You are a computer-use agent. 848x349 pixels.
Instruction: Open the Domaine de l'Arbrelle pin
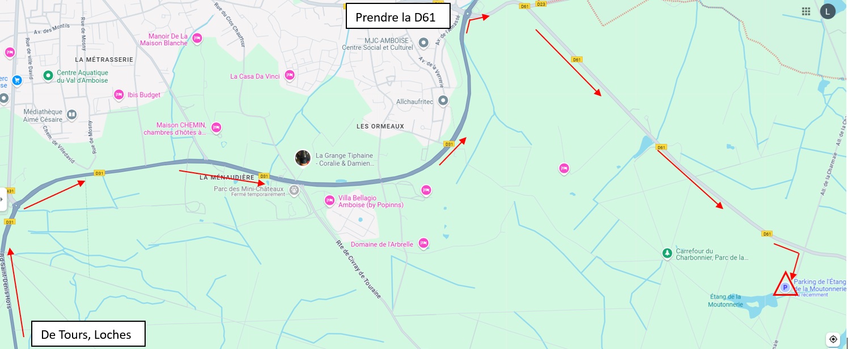coord(423,243)
